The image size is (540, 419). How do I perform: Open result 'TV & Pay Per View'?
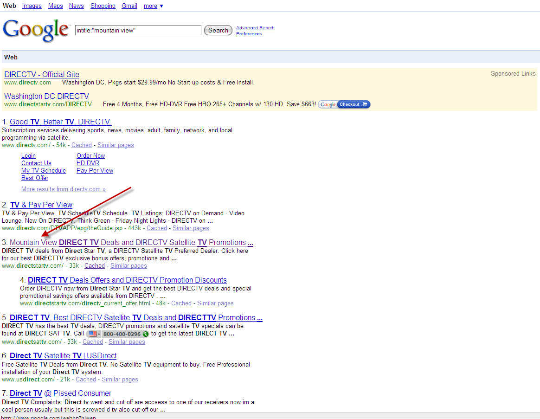pos(41,205)
